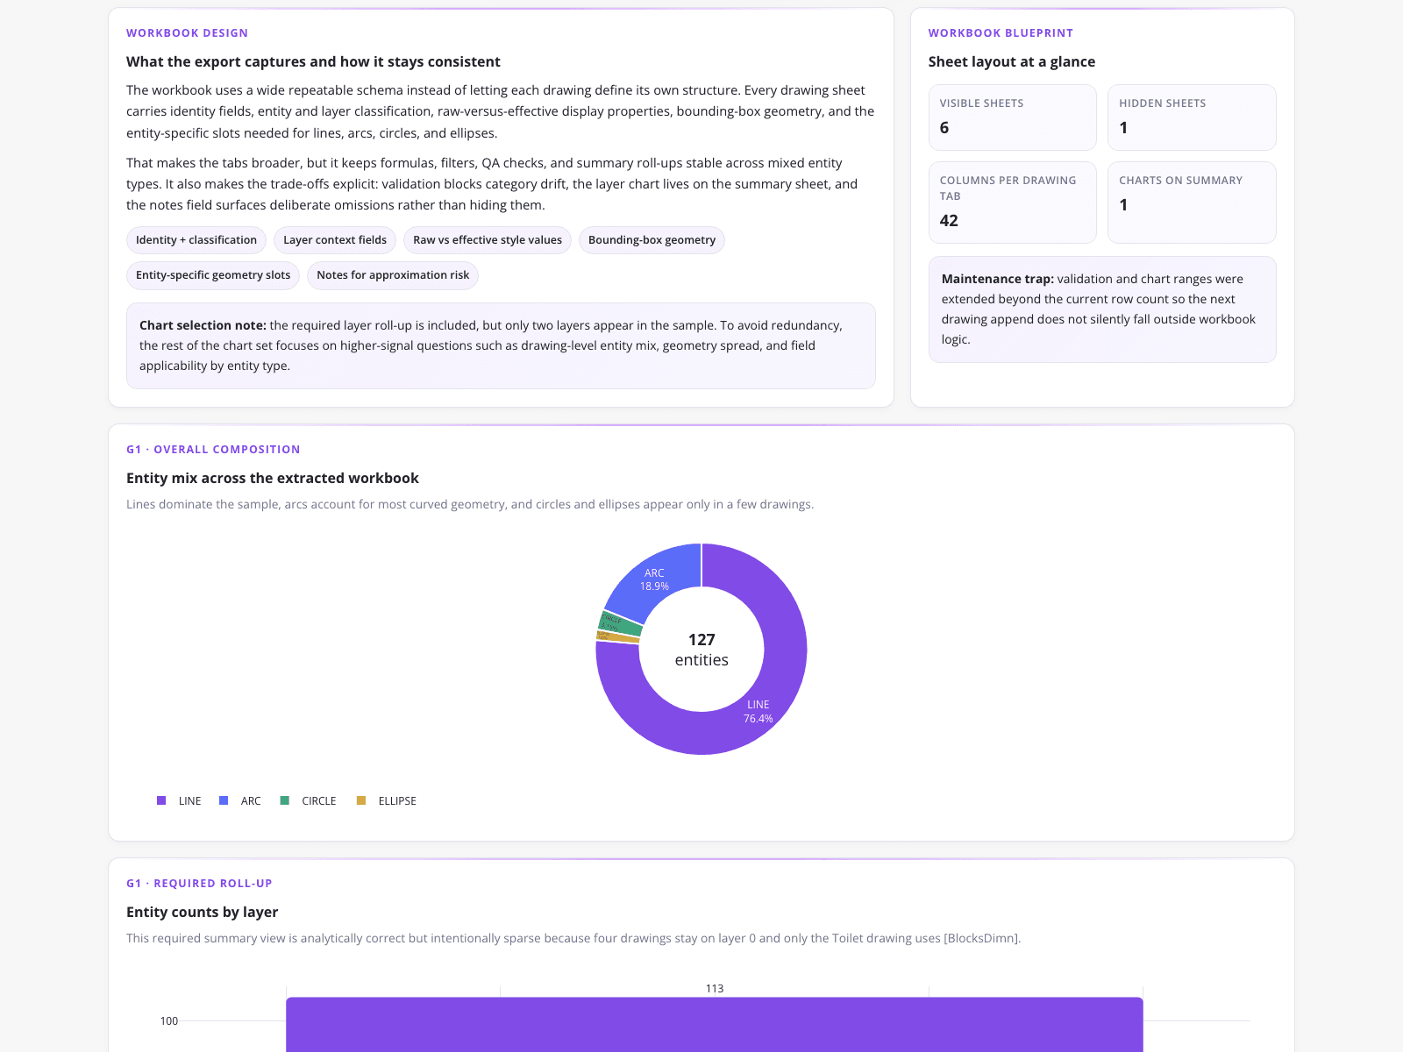
Task: Select the green CIRCLE donut slice
Action: coord(619,623)
